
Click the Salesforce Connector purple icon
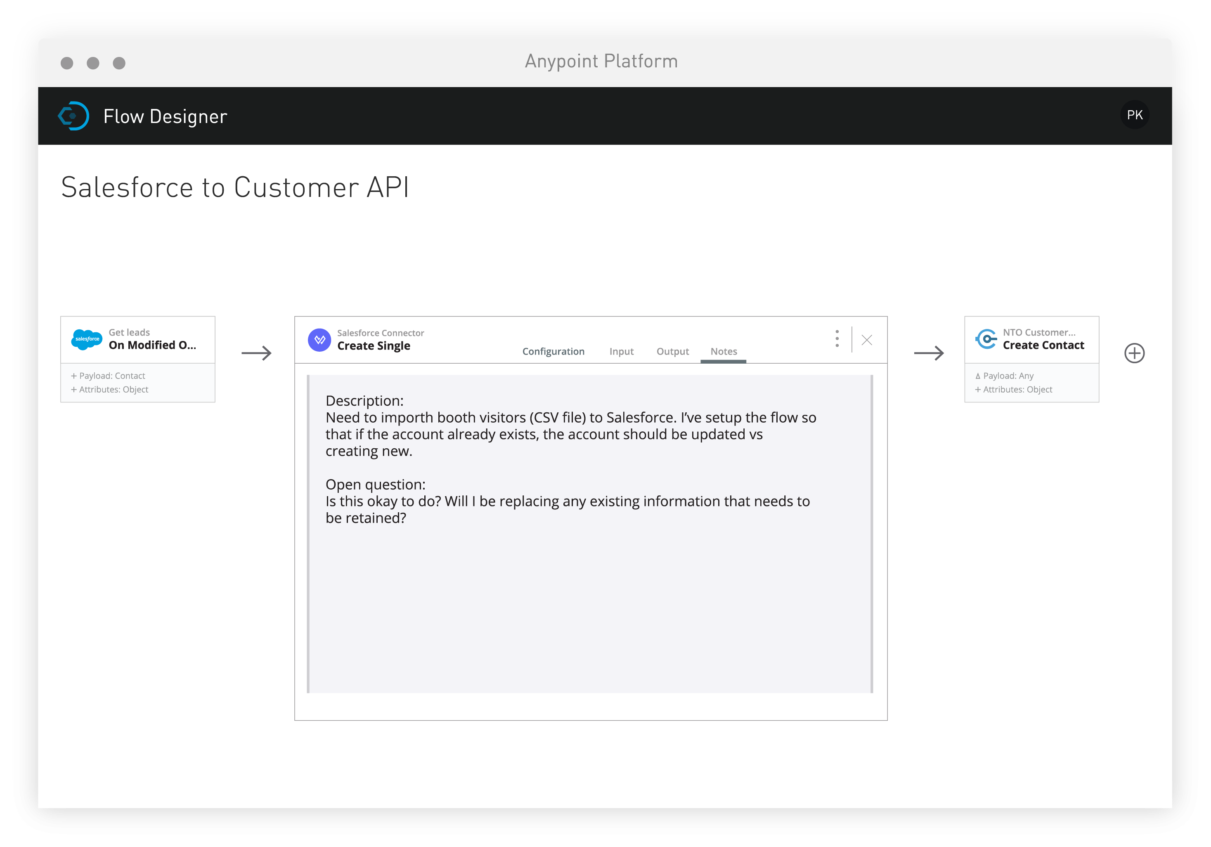[319, 340]
